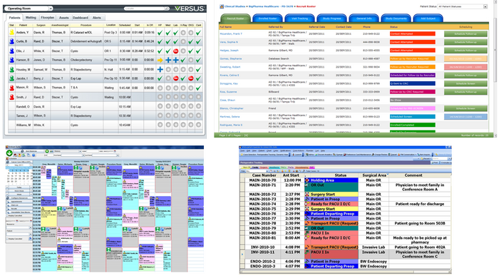Open Gomez, Stephanie patient link
Image resolution: width=499 pixels, height=278 pixels.
point(231,58)
